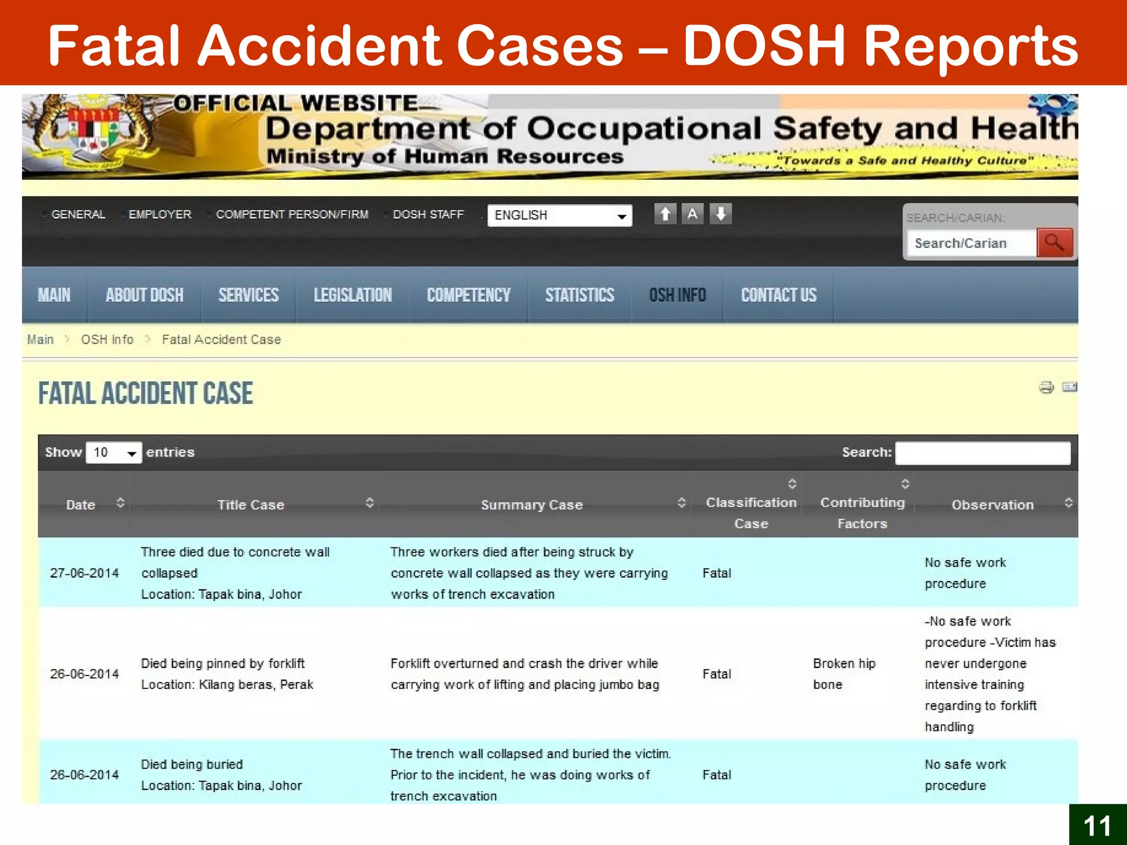The height and width of the screenshot is (845, 1127).
Task: Click 'The trench wall collapsed' summary text
Action: (x=530, y=775)
